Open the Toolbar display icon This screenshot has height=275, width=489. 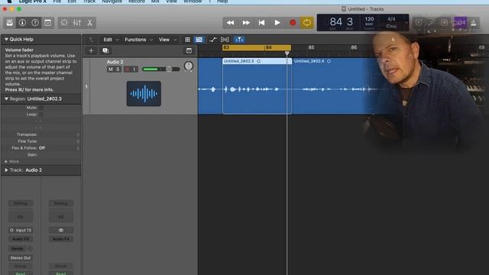point(47,23)
